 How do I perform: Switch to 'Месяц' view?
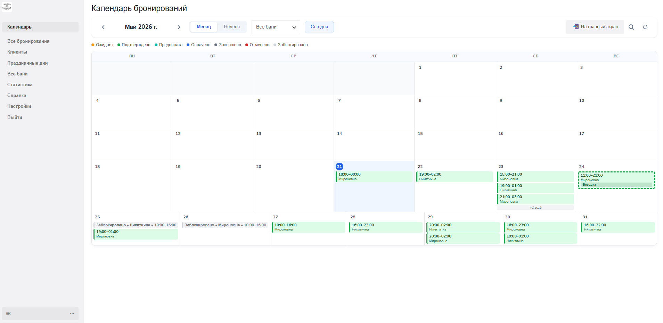pyautogui.click(x=204, y=27)
